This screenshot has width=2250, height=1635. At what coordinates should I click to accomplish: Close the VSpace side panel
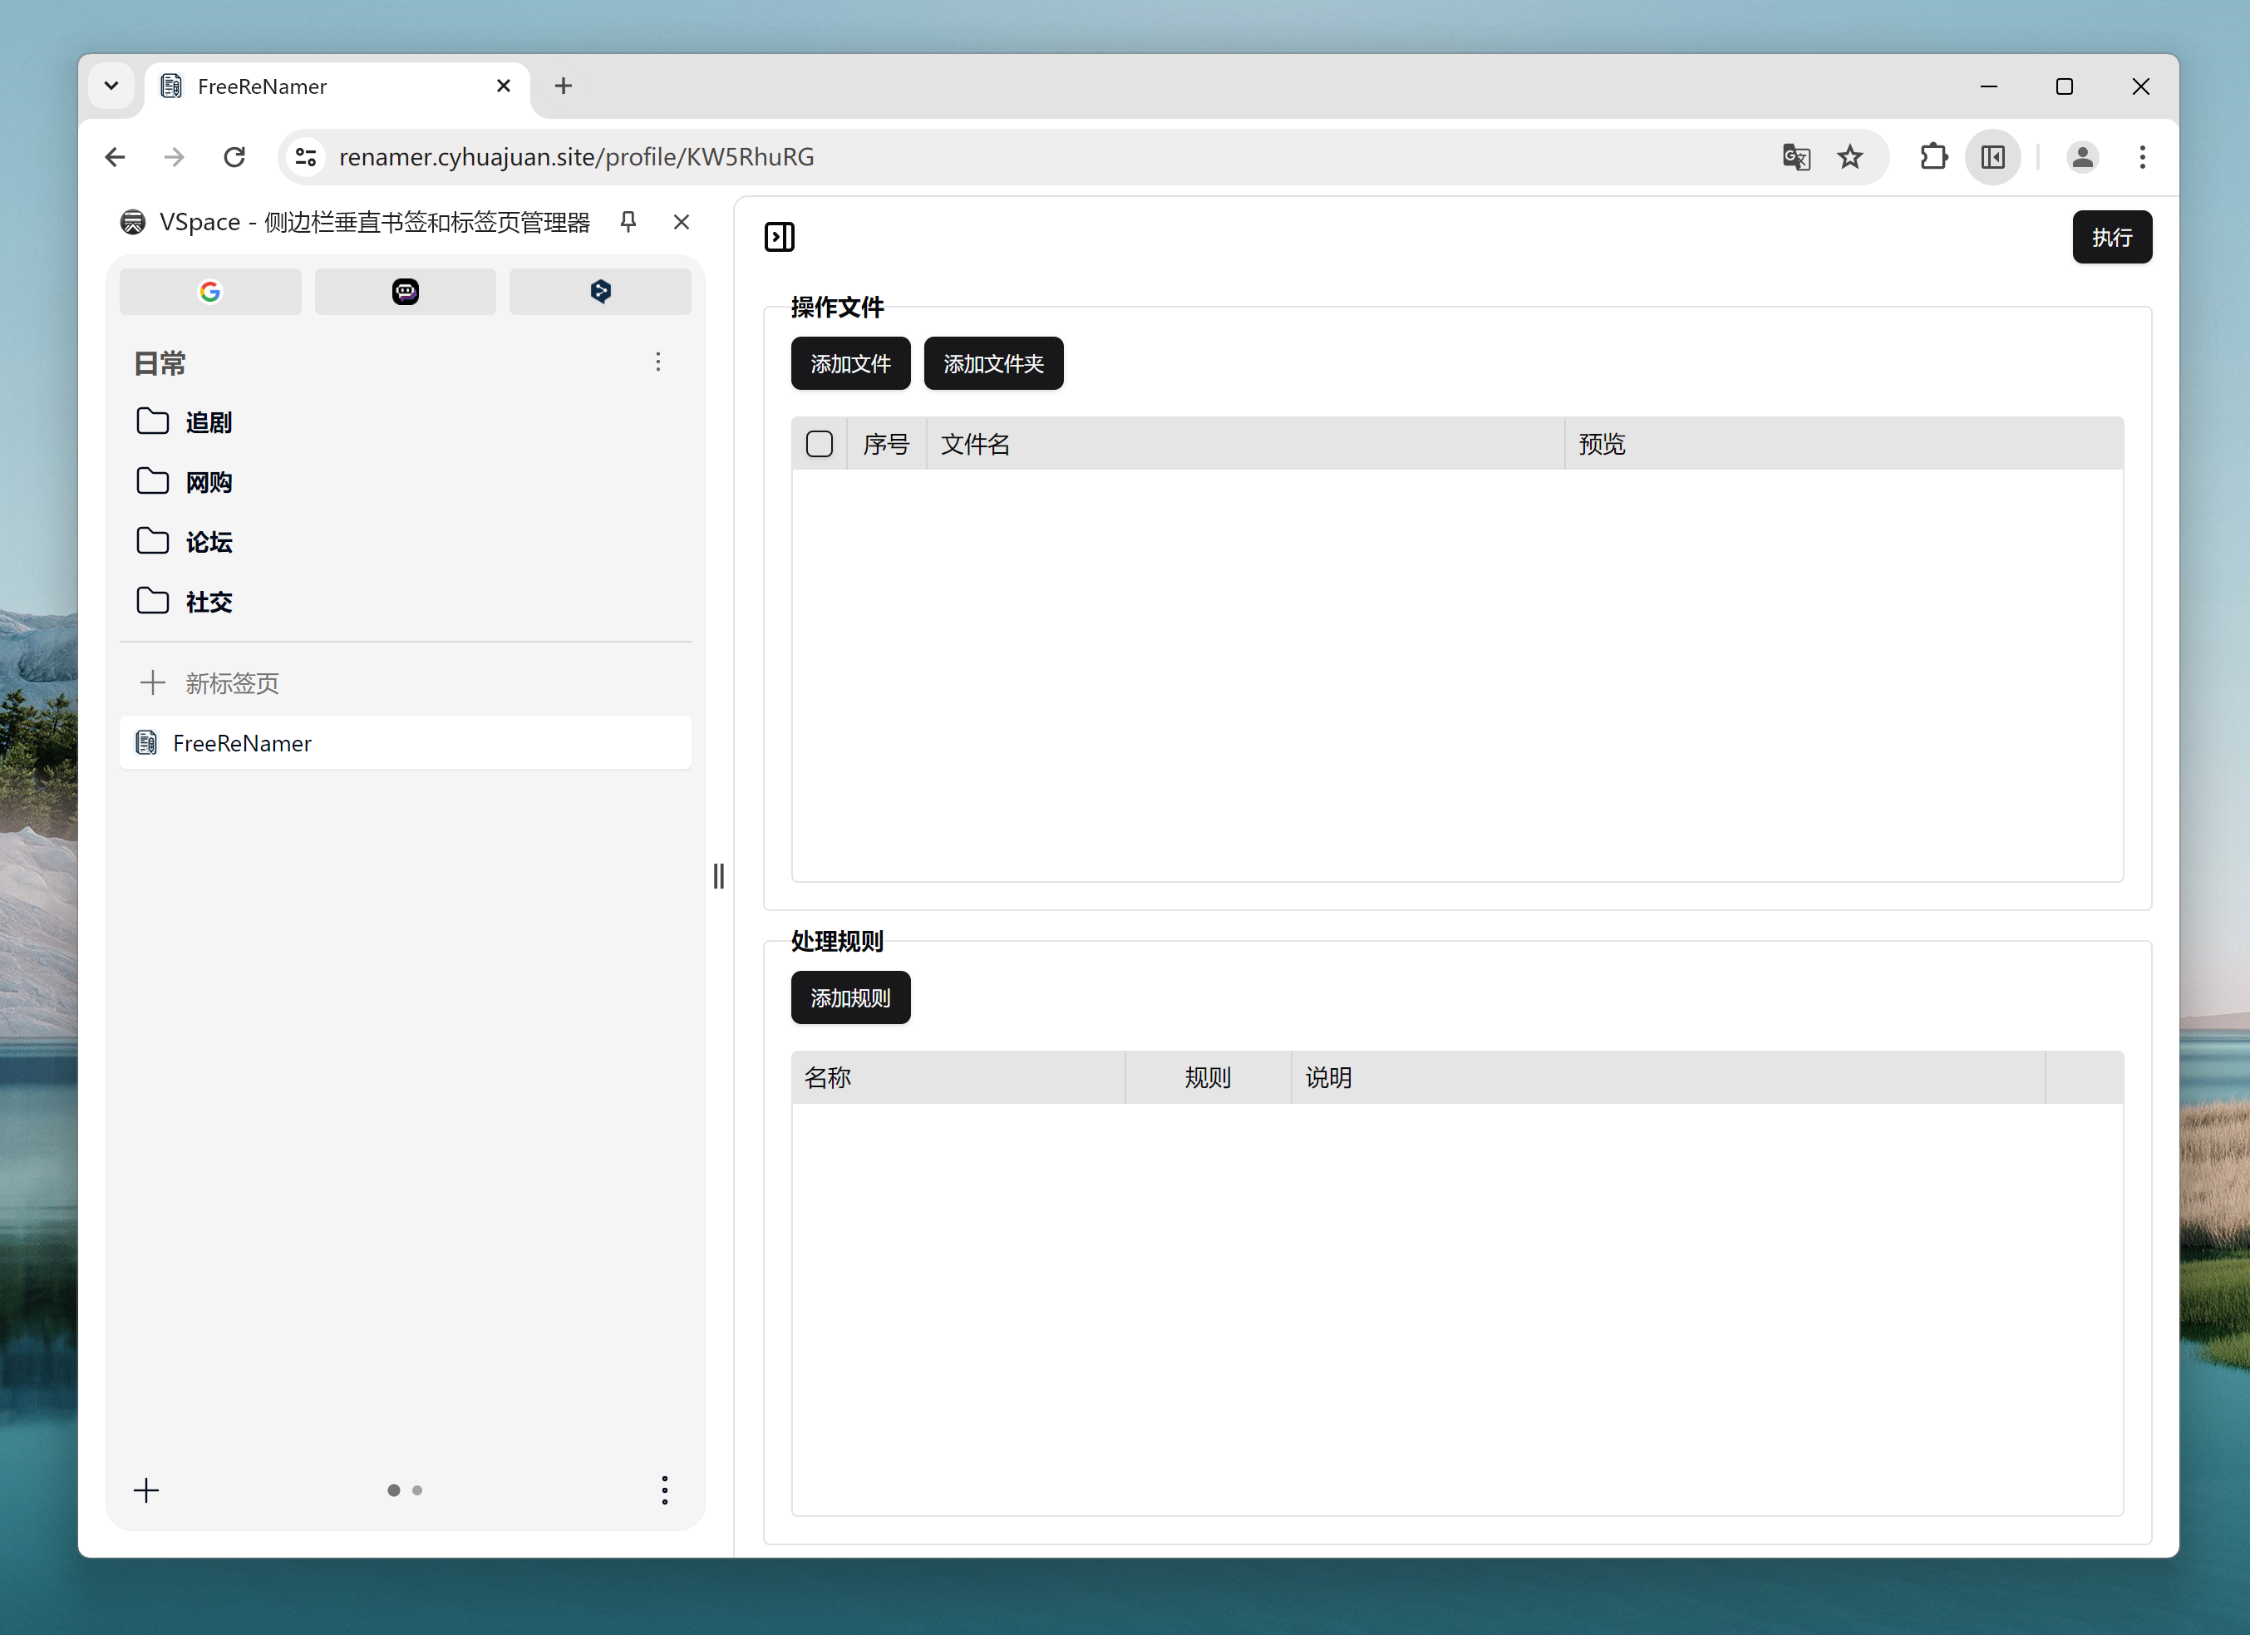point(682,221)
